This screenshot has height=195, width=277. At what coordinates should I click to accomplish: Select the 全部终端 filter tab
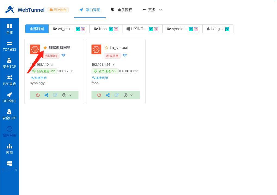[37, 29]
